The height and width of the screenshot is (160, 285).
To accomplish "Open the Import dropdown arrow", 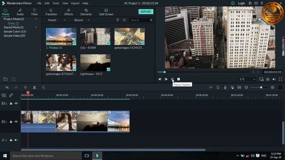I will [x=65, y=20].
